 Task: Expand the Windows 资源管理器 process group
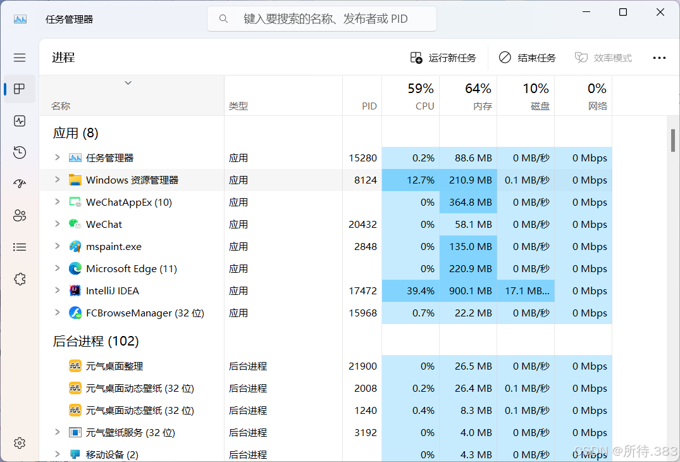click(x=57, y=179)
